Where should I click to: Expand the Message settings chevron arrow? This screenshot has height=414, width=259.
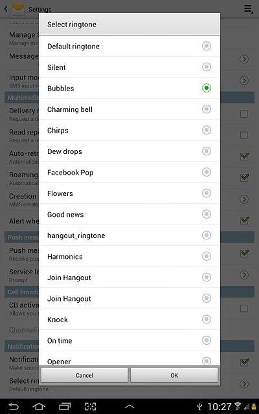[x=244, y=59]
